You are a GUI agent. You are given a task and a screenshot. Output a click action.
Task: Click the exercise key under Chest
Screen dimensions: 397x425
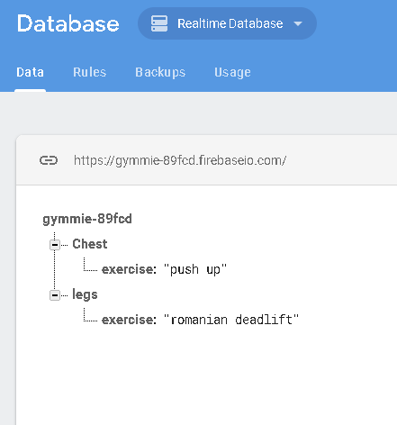129,269
